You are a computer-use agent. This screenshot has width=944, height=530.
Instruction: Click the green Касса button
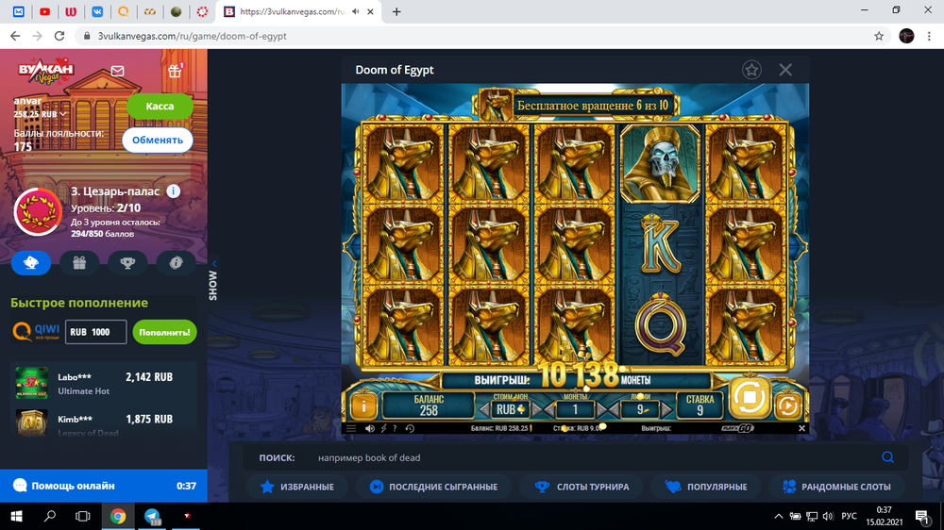[160, 107]
